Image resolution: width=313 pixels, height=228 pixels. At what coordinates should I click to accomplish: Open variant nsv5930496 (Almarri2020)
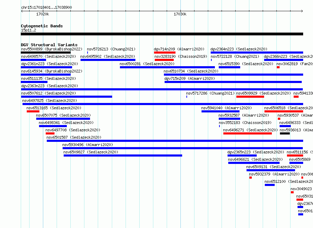[x=88, y=145]
